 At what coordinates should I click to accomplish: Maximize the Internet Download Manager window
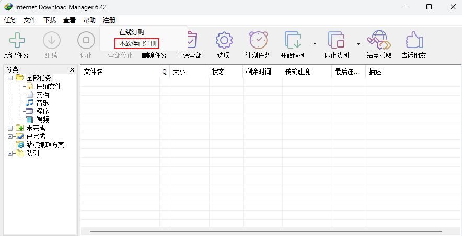[429, 7]
